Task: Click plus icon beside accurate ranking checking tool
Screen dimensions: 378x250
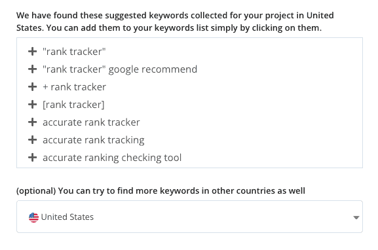Action: point(32,158)
